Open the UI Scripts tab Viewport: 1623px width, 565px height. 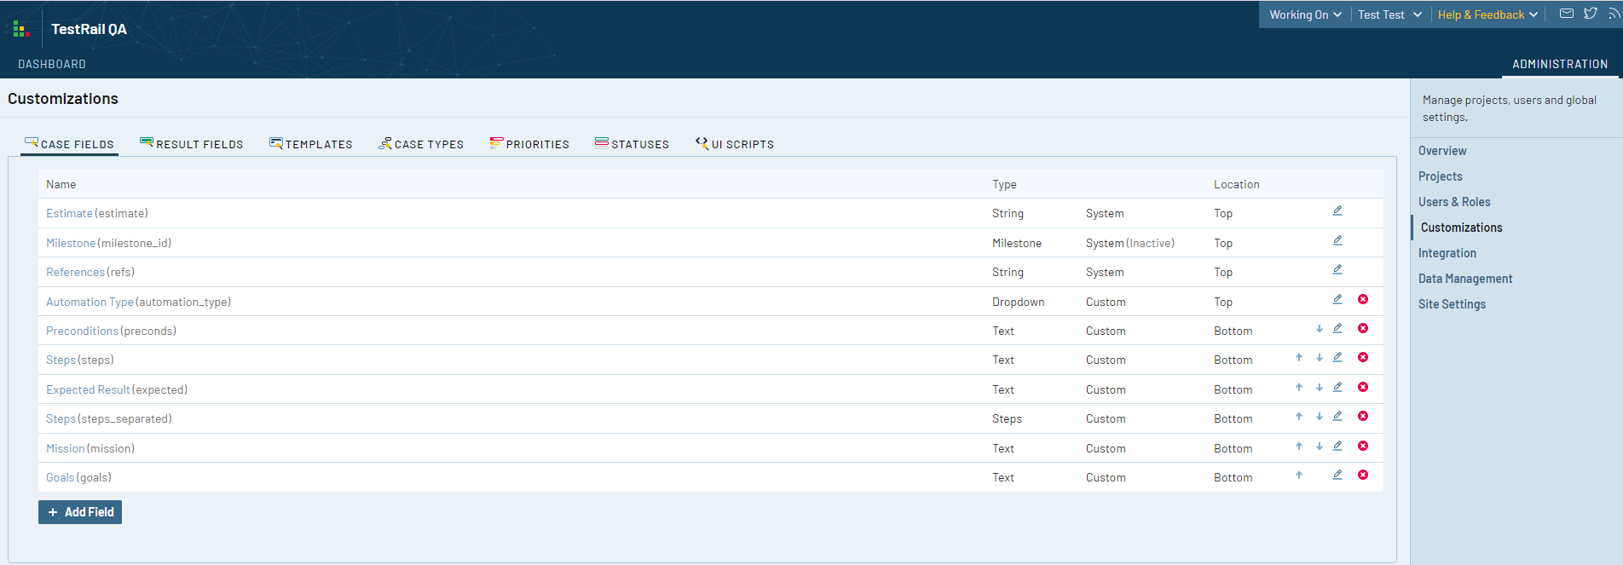coord(735,144)
